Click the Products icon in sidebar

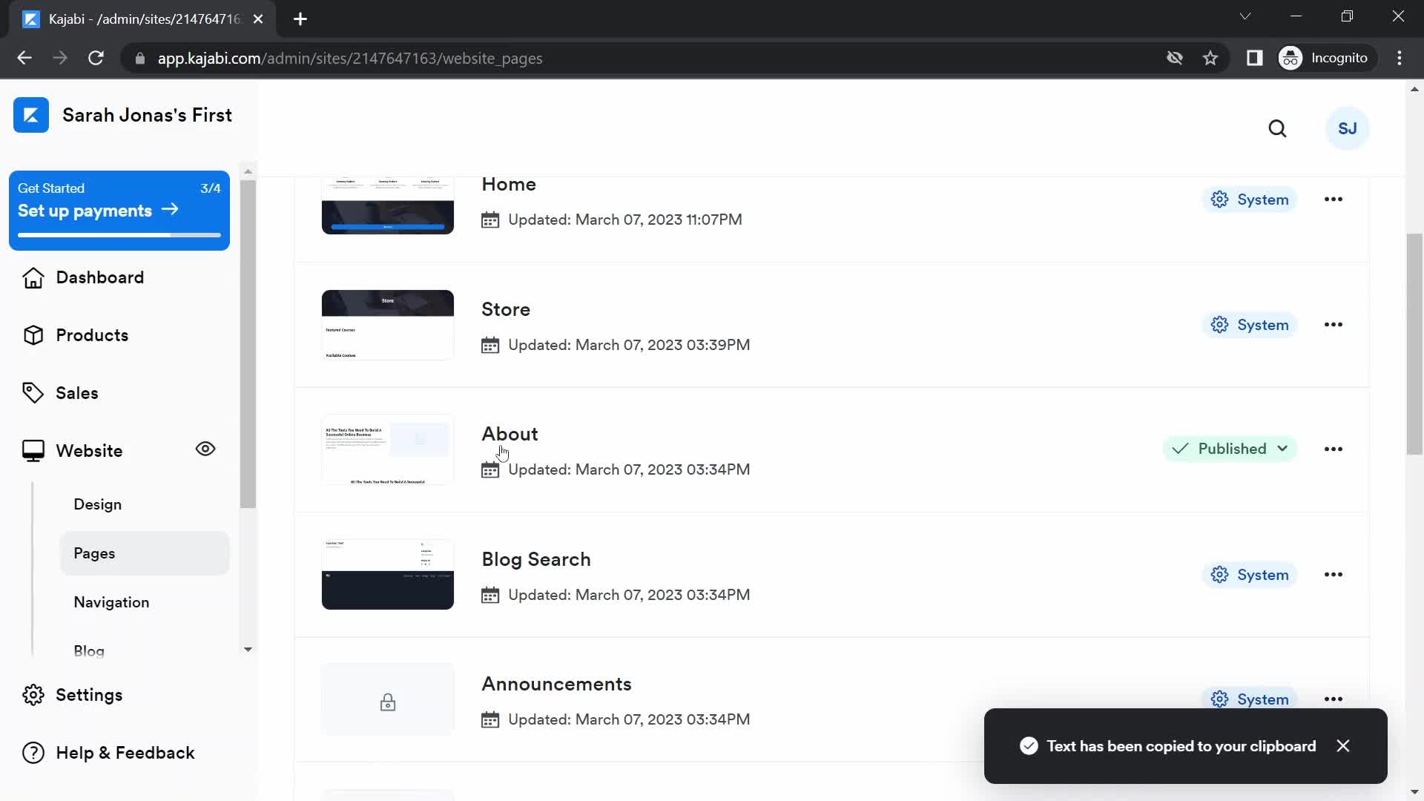31,334
